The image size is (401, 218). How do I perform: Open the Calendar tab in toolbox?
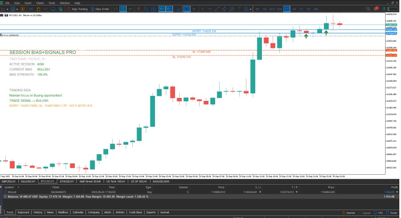(78, 213)
